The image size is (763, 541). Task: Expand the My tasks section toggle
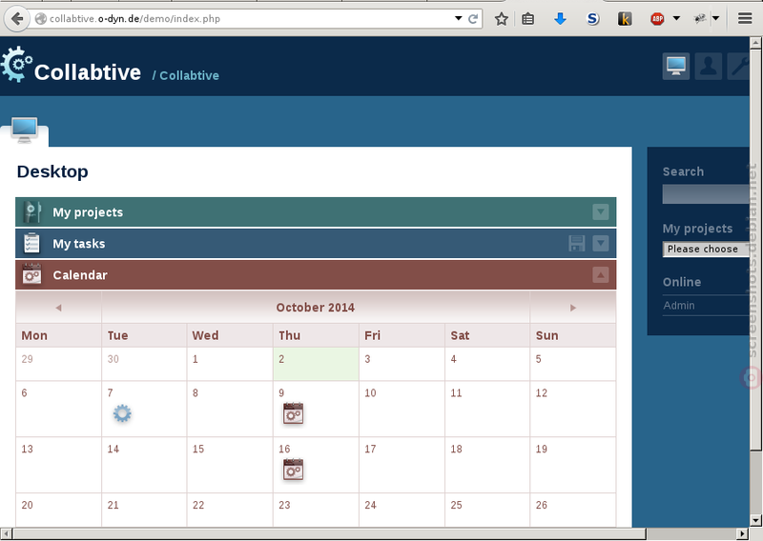pyautogui.click(x=601, y=243)
